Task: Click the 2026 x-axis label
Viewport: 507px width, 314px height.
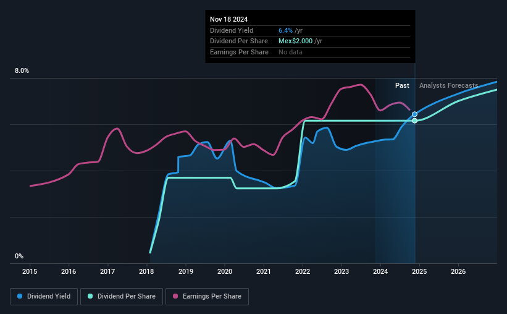Action: (x=458, y=271)
